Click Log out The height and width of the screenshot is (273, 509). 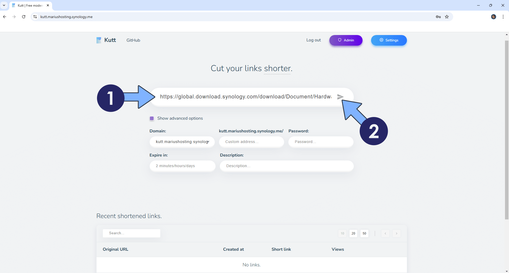314,40
